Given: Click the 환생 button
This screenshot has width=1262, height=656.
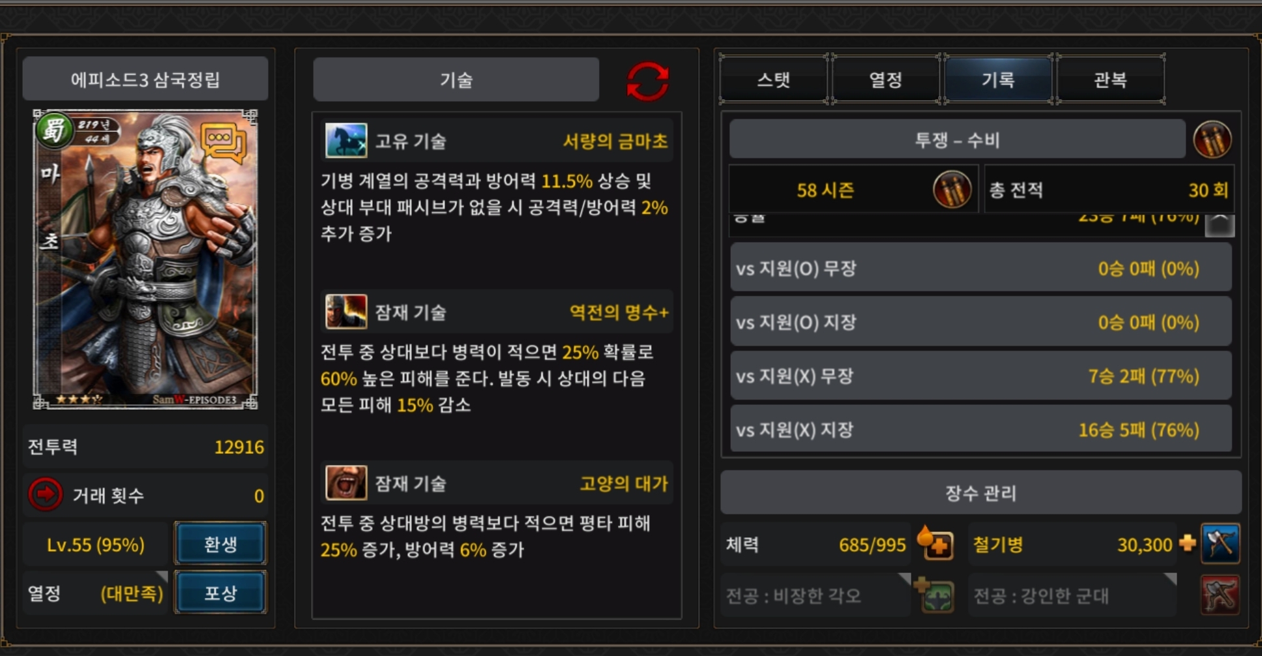Looking at the screenshot, I should (x=220, y=543).
